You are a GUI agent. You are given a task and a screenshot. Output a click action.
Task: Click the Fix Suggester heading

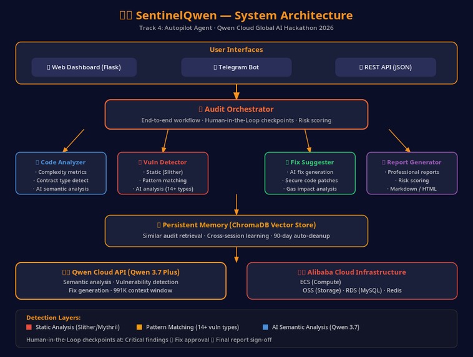(x=310, y=162)
